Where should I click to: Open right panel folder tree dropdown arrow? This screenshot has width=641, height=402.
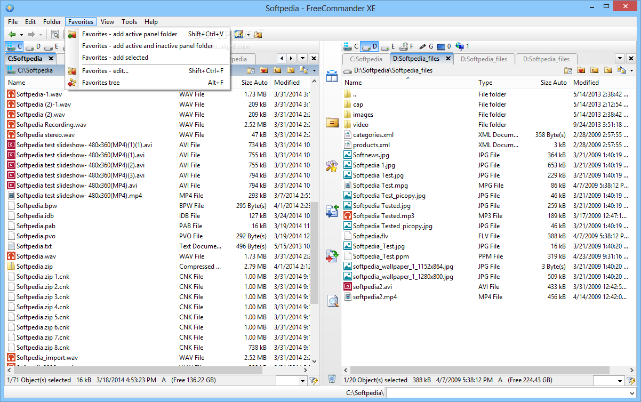point(632,70)
